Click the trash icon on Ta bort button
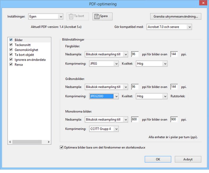This screenshot has width=209, height=173. point(71,16)
